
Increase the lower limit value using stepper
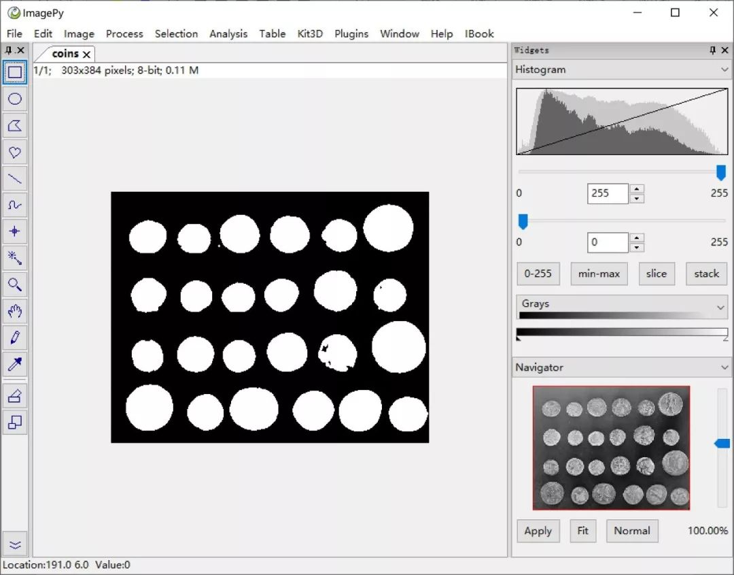(637, 237)
